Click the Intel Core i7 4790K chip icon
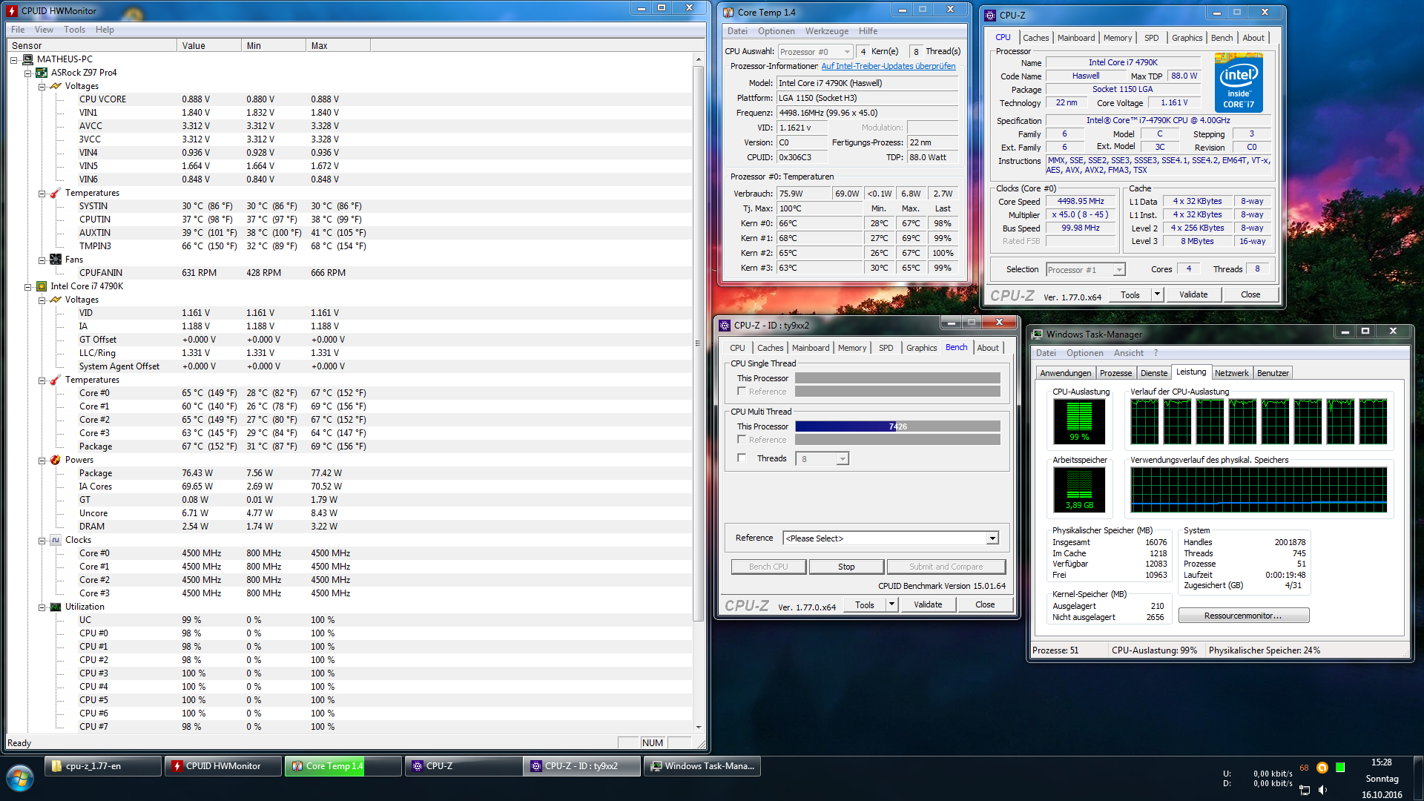1424x801 pixels. (42, 286)
